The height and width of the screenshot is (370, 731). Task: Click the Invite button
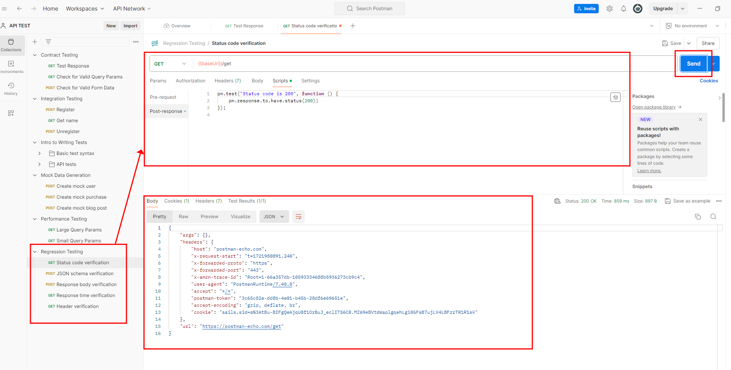coord(586,9)
